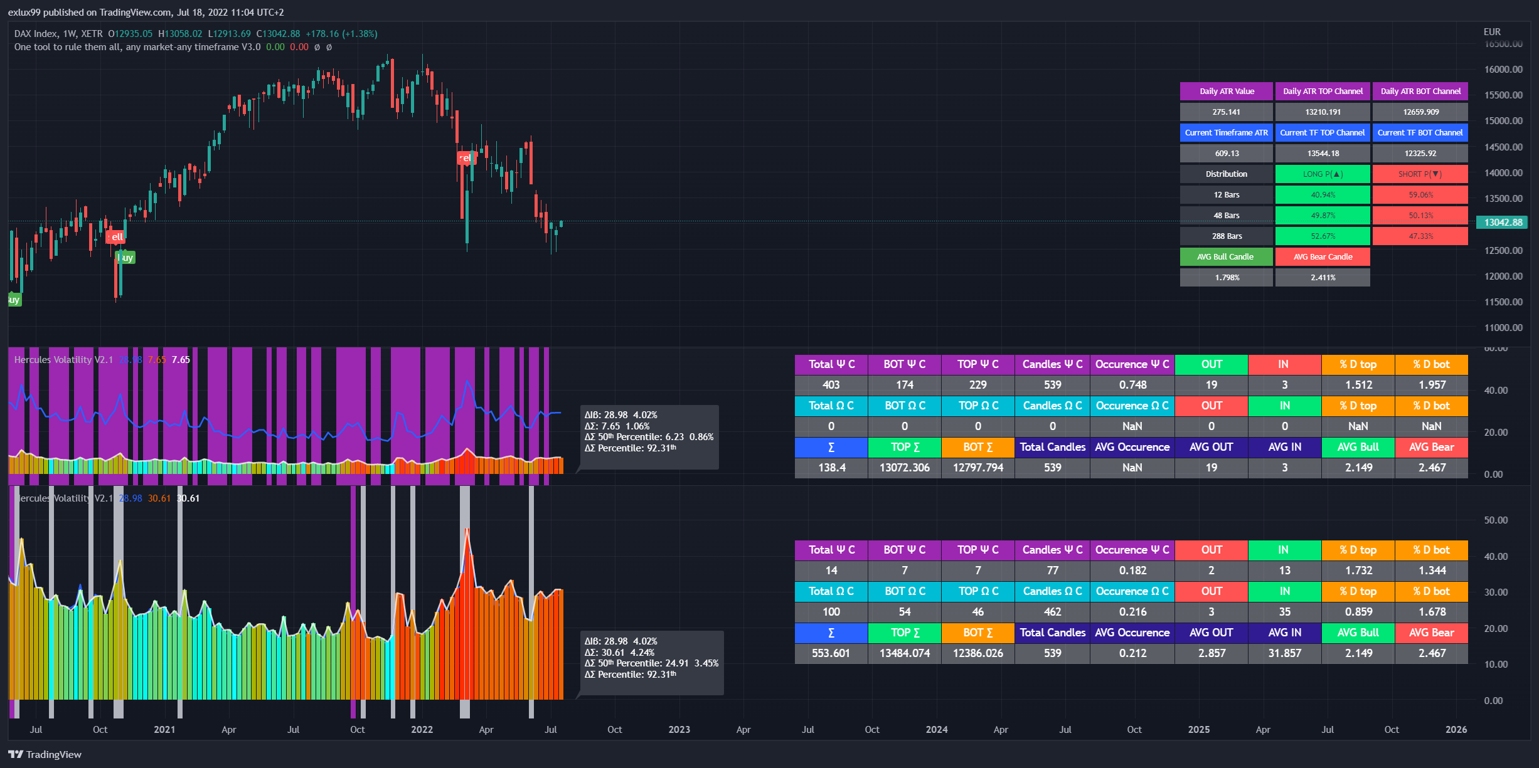
Task: Click the red Sell label near October 2020
Action: tap(117, 237)
